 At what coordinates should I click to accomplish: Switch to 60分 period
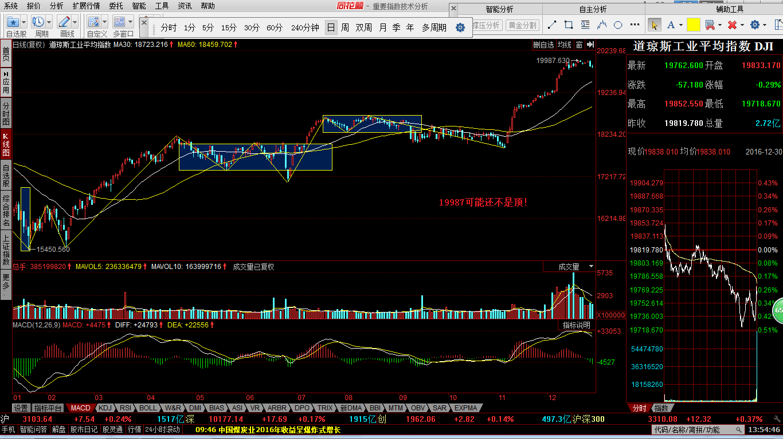tap(275, 27)
